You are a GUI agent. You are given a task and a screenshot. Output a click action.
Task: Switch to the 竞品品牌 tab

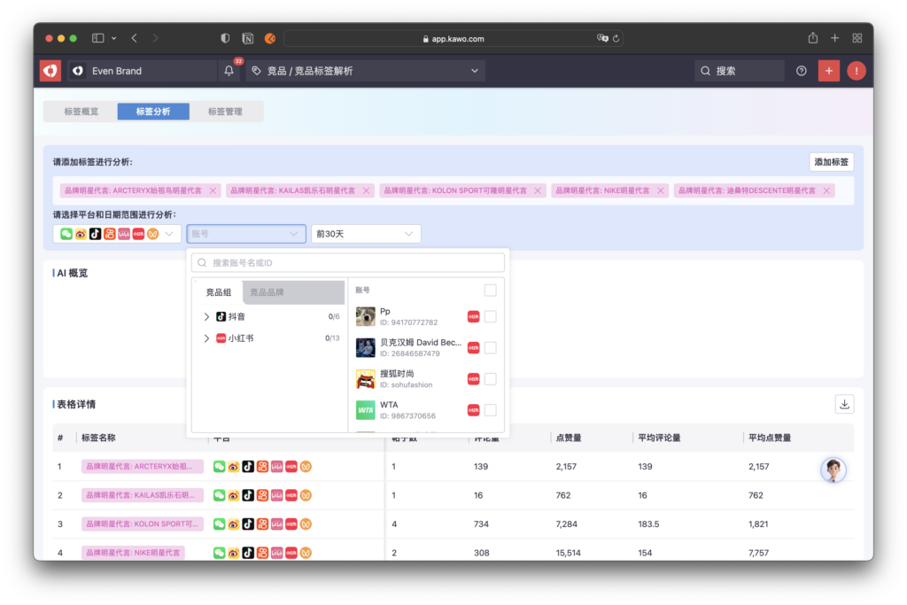[x=267, y=292]
